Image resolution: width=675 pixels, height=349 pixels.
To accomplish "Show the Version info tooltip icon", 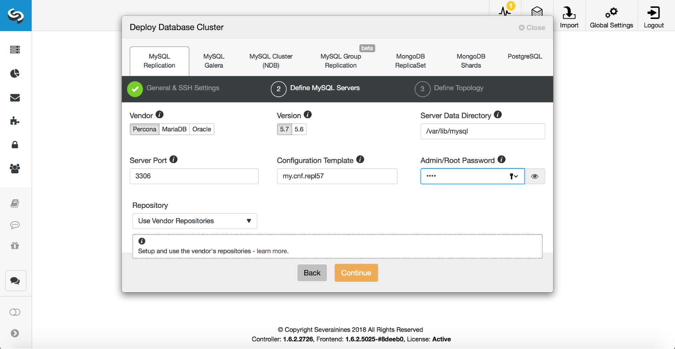I will (x=308, y=115).
